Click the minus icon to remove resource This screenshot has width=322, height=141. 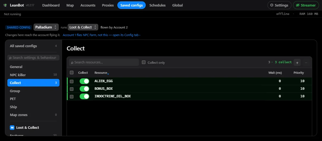coord(306,63)
